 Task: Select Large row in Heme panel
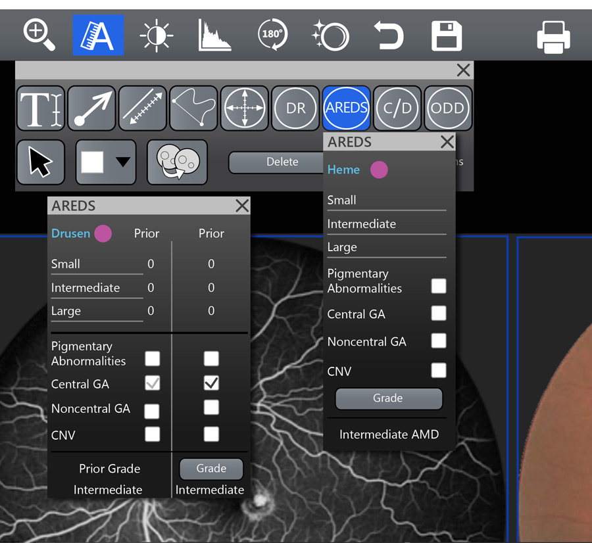[387, 248]
